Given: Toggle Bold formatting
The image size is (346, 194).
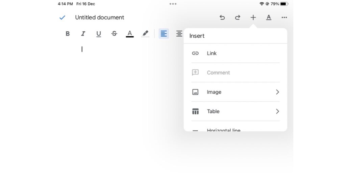Looking at the screenshot, I should pos(68,34).
